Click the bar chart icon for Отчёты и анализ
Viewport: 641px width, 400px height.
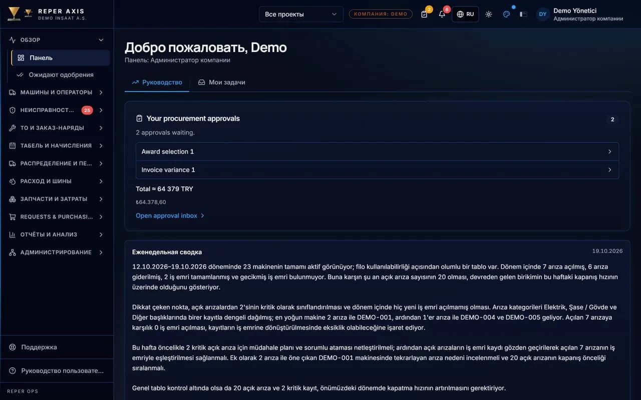pos(13,234)
